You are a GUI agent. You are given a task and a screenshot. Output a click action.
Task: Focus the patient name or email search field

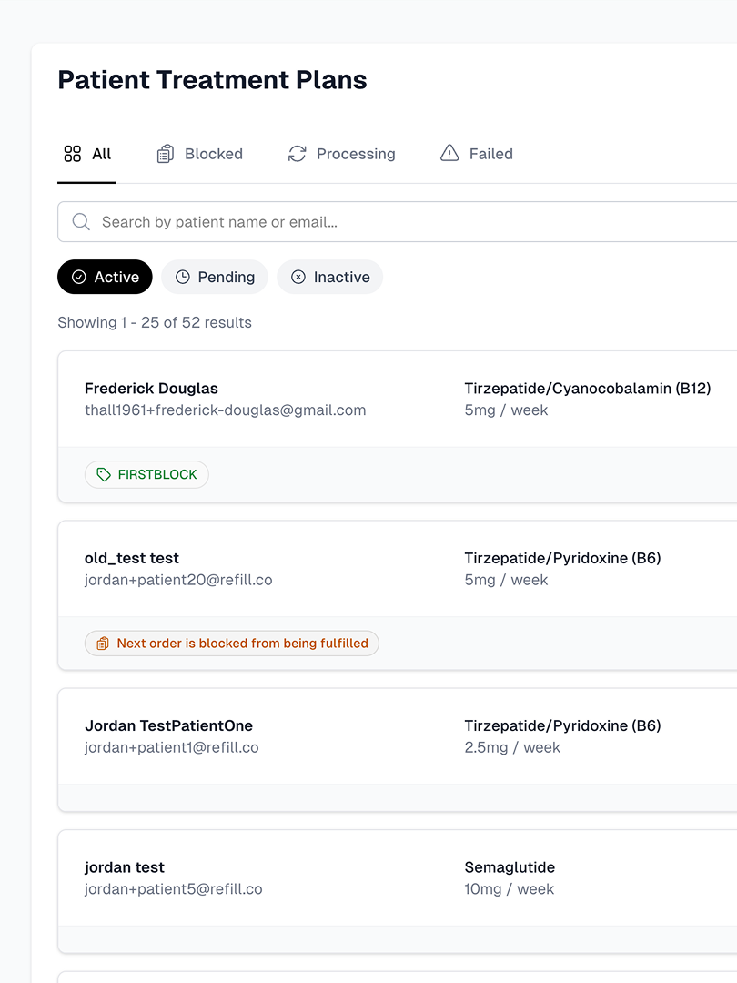(398, 221)
